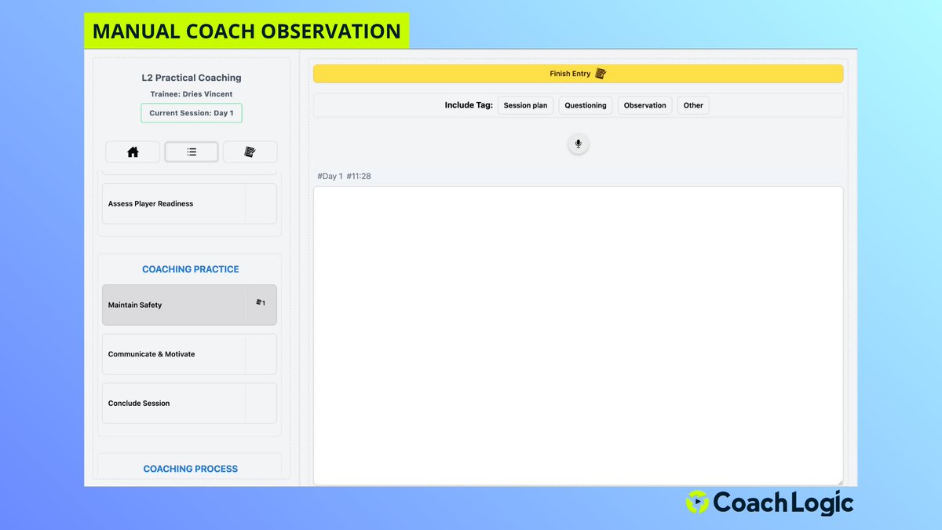Include the Questioning tag
The height and width of the screenshot is (530, 942).
click(x=586, y=105)
